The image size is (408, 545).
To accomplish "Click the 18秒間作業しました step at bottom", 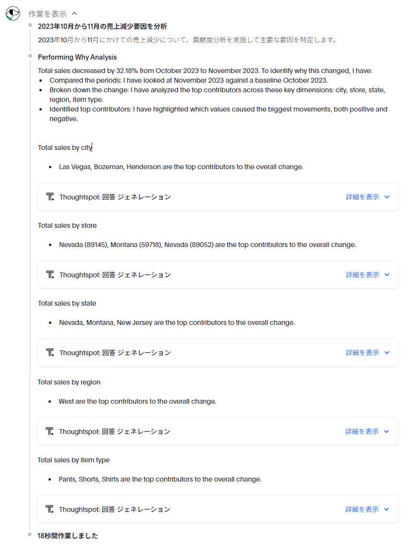I will point(68,535).
